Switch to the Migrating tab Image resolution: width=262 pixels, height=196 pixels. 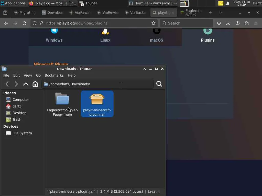coord(25,13)
